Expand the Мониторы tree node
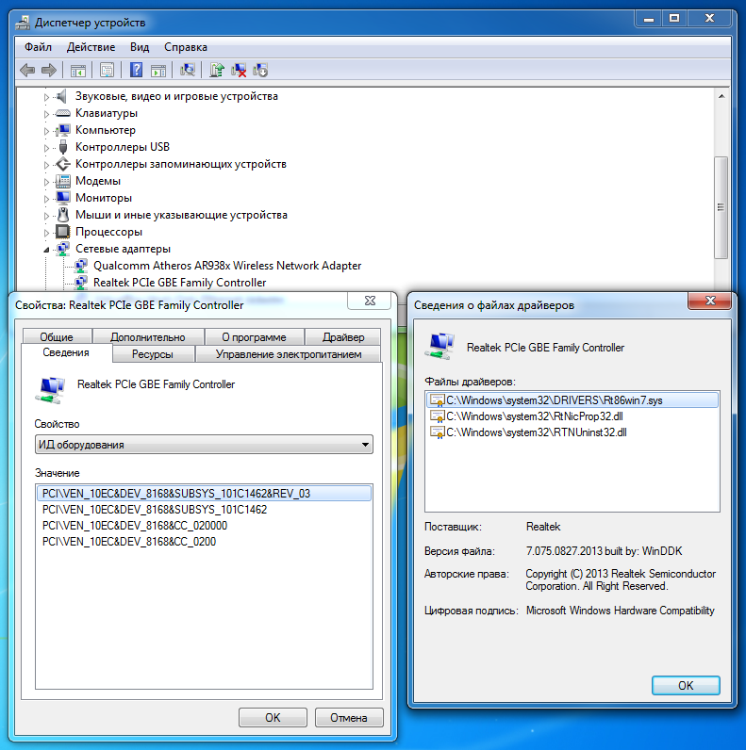This screenshot has width=746, height=750. (46, 199)
